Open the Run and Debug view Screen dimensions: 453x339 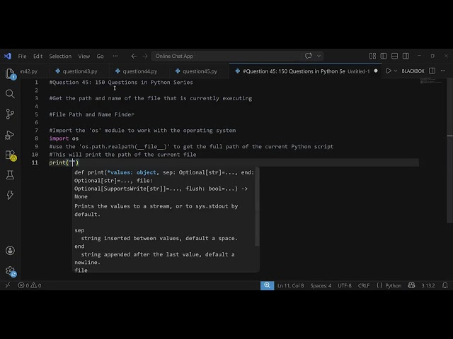(10, 135)
